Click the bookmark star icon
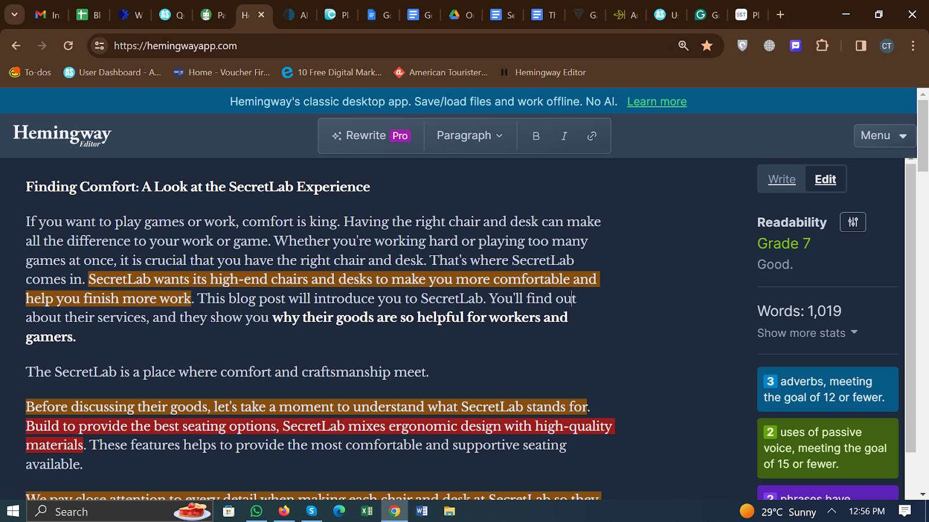 (707, 46)
